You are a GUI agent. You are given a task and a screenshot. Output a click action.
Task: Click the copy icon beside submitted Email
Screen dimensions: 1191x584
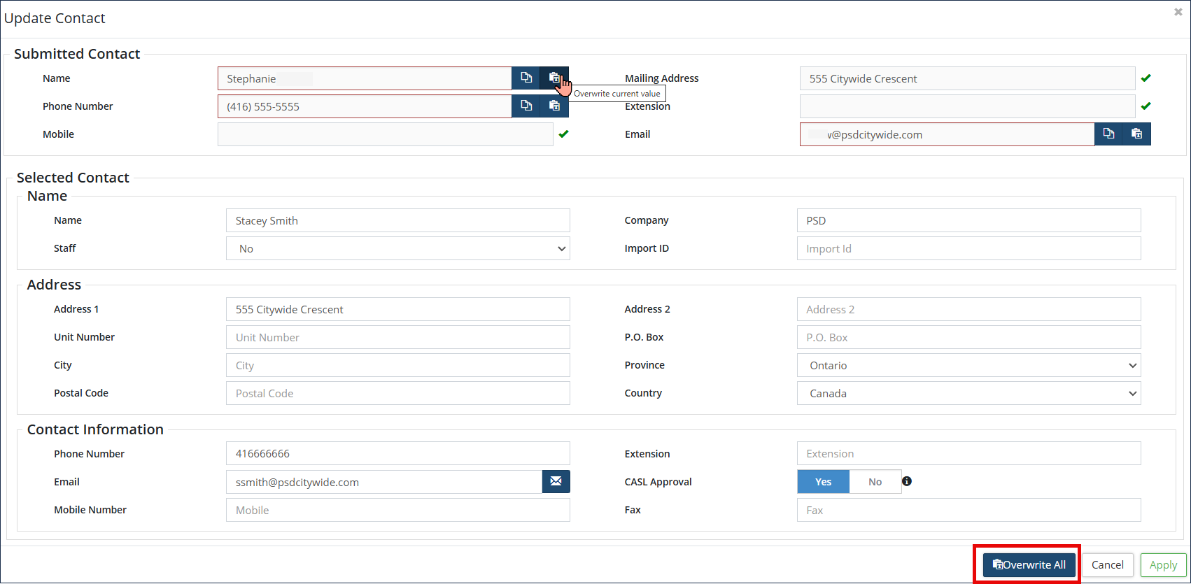coord(1108,134)
